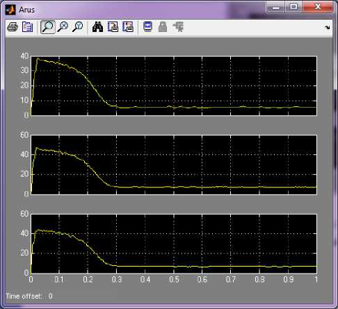The height and width of the screenshot is (309, 338).
Task: Toggle the Floating scope icon
Action: [x=148, y=27]
